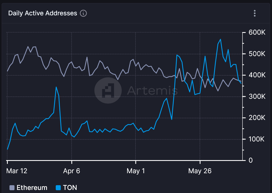Click the 300K y-axis label
The image size is (272, 193).
tap(257, 96)
